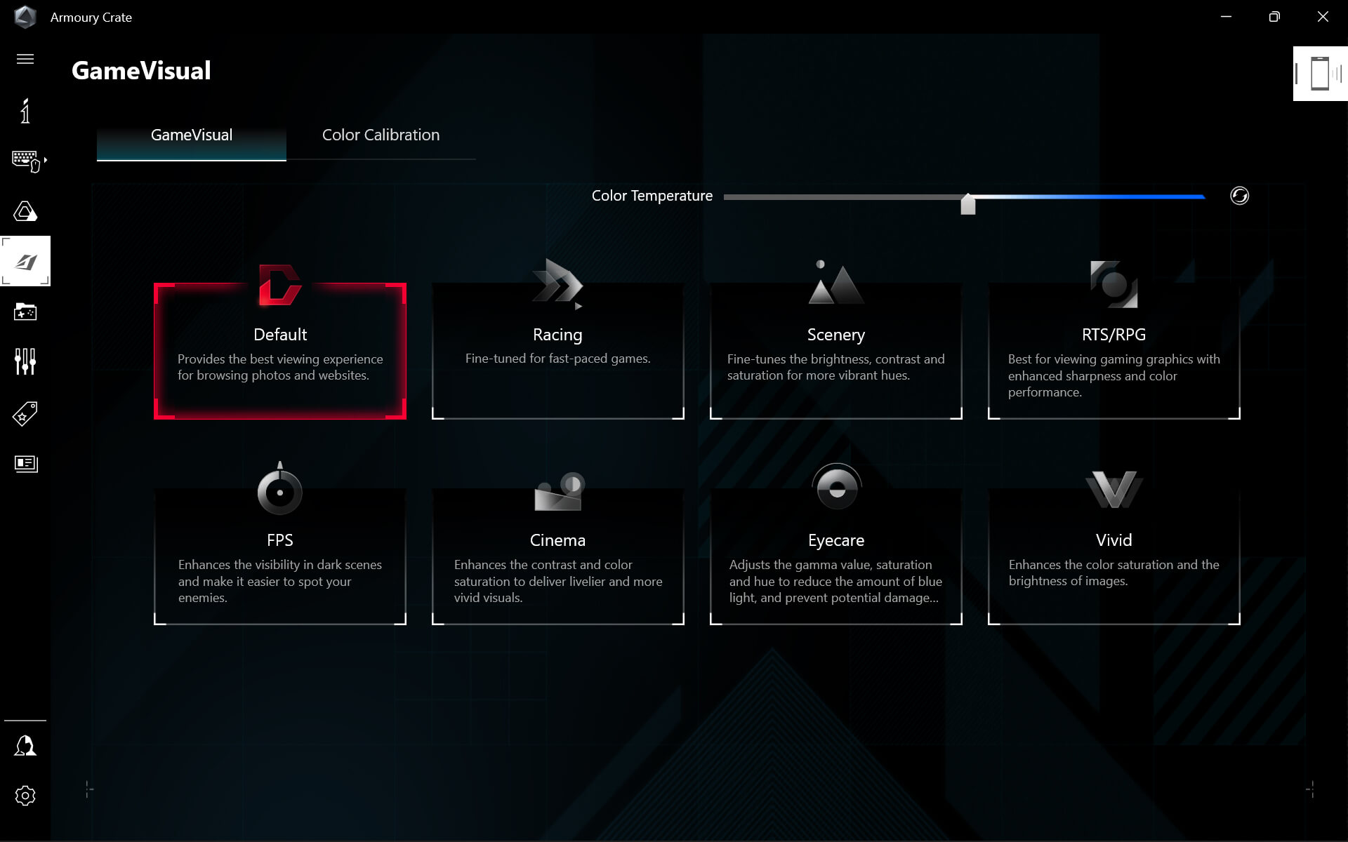Switch to the Color Calibration tab
The height and width of the screenshot is (842, 1348).
coord(381,135)
